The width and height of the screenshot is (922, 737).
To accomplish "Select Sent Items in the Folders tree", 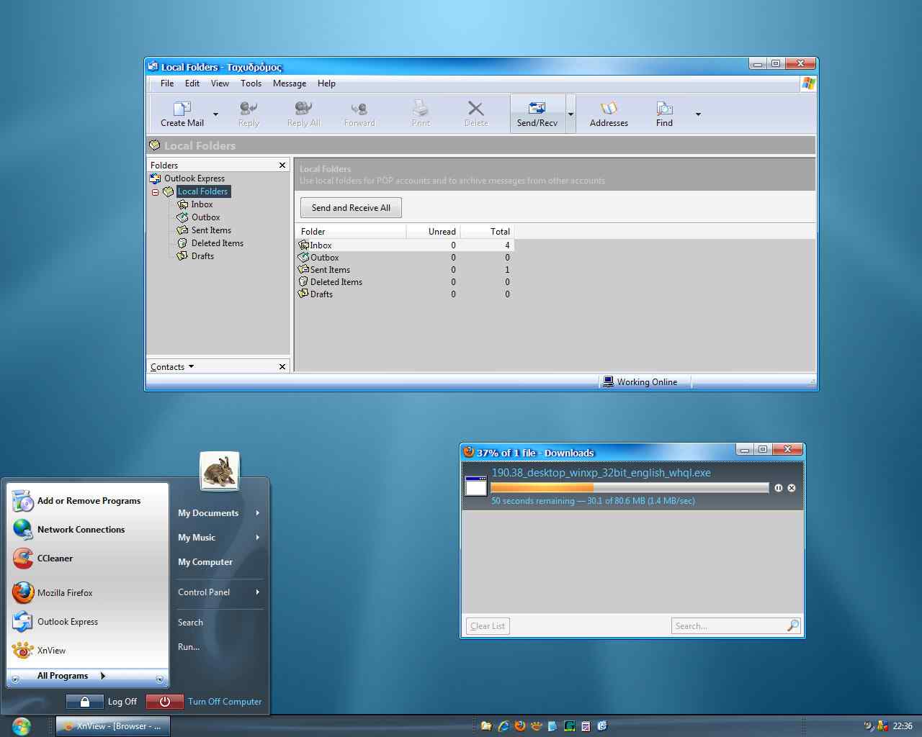I will [211, 230].
